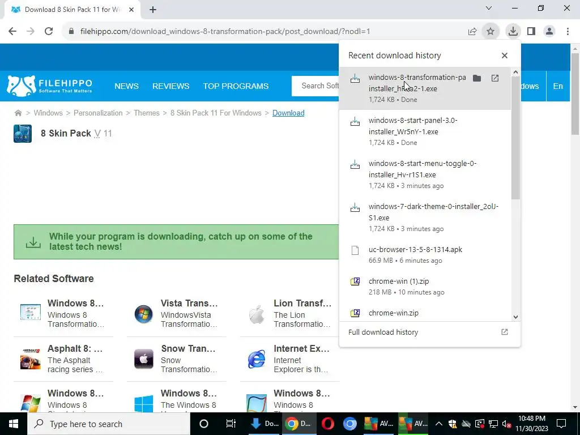
Task: Open Opera from the taskbar
Action: click(x=328, y=424)
